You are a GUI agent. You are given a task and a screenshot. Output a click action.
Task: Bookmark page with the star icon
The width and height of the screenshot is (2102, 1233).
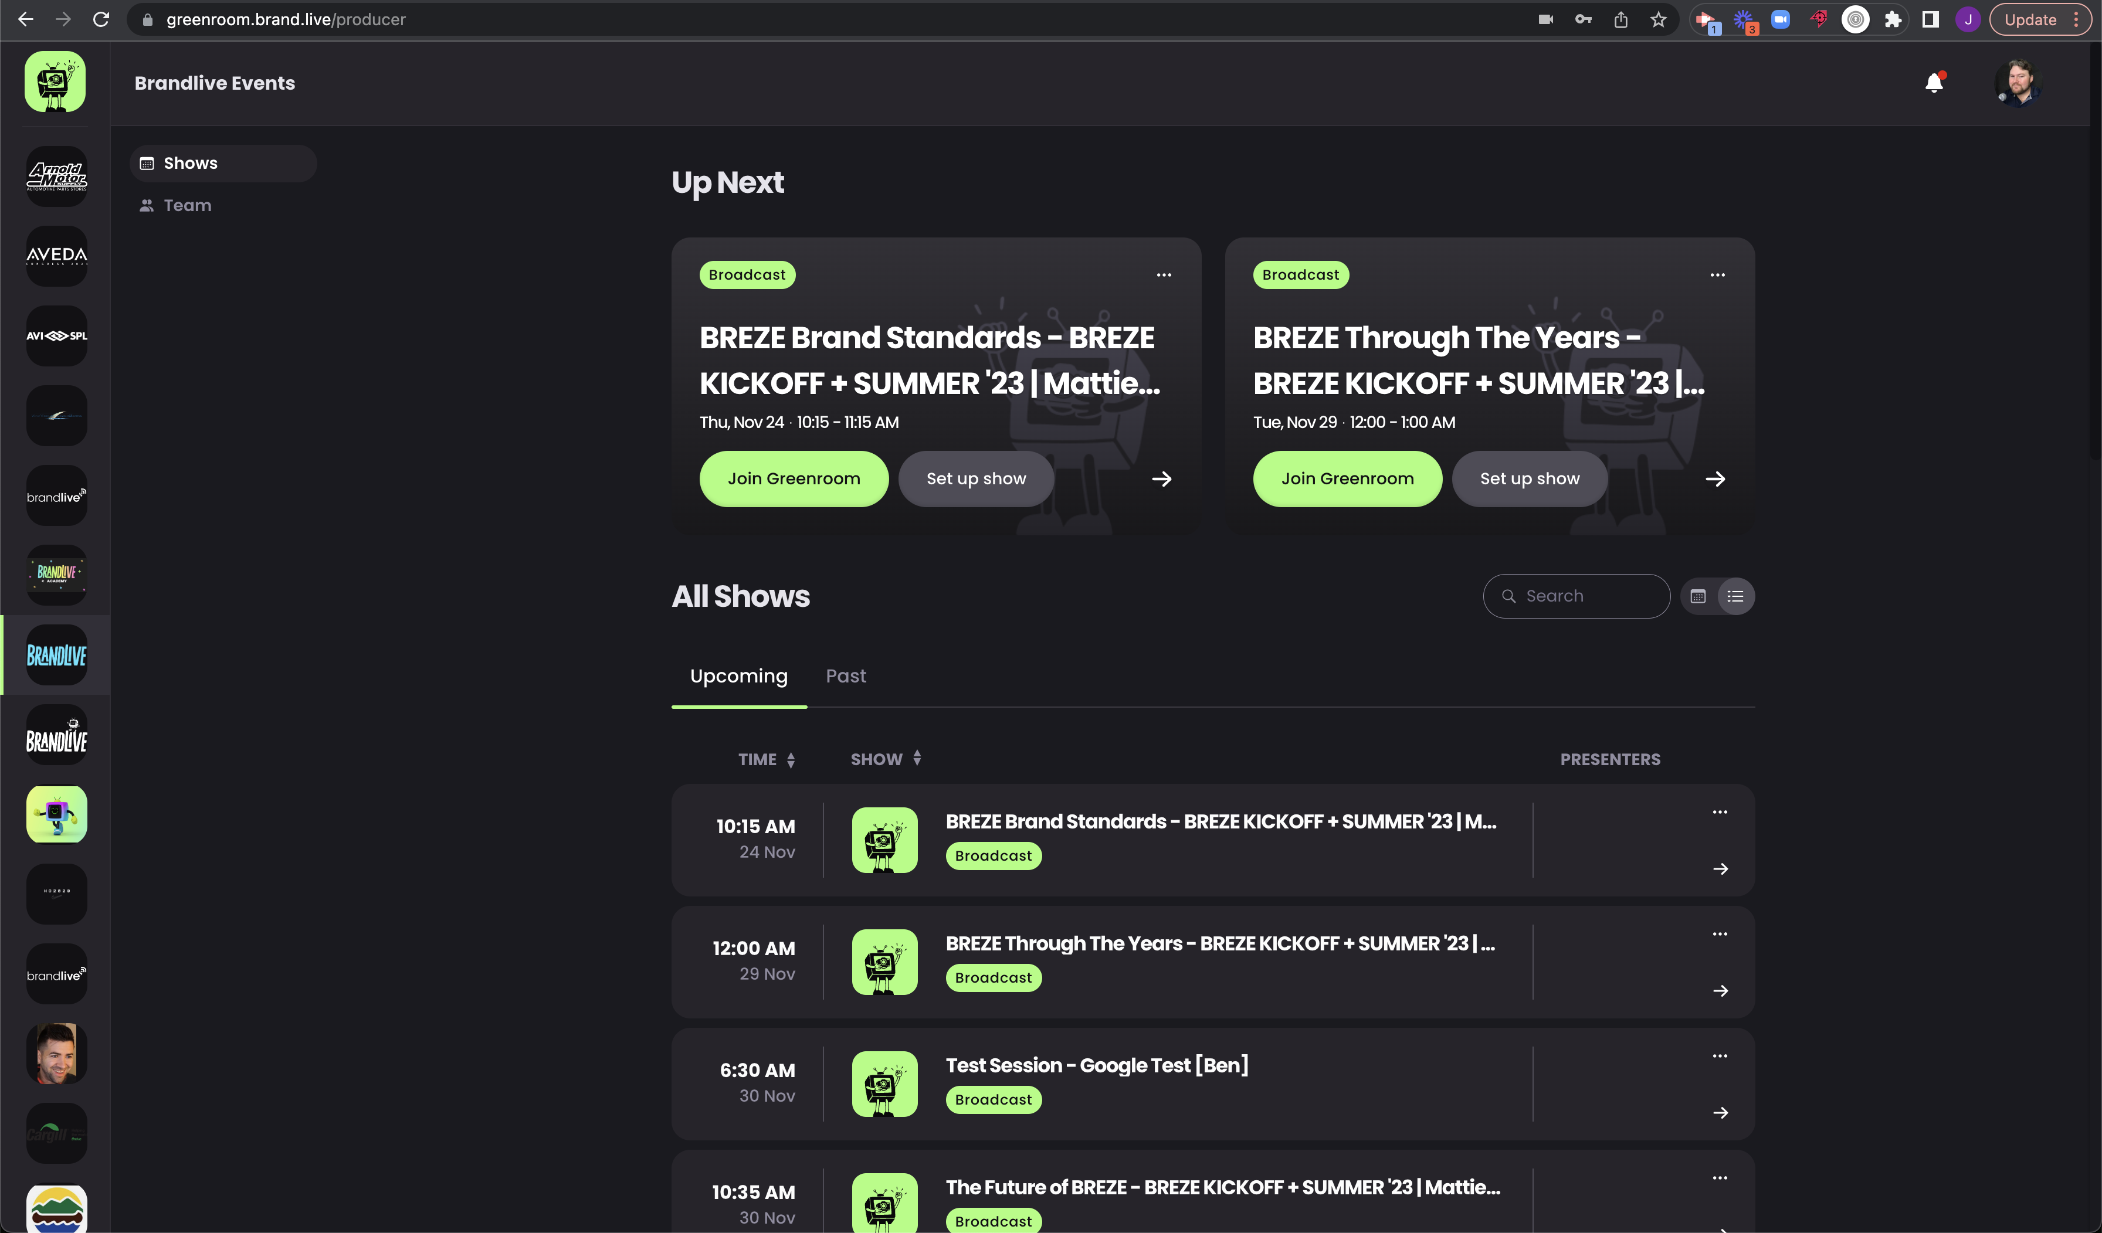[1658, 19]
